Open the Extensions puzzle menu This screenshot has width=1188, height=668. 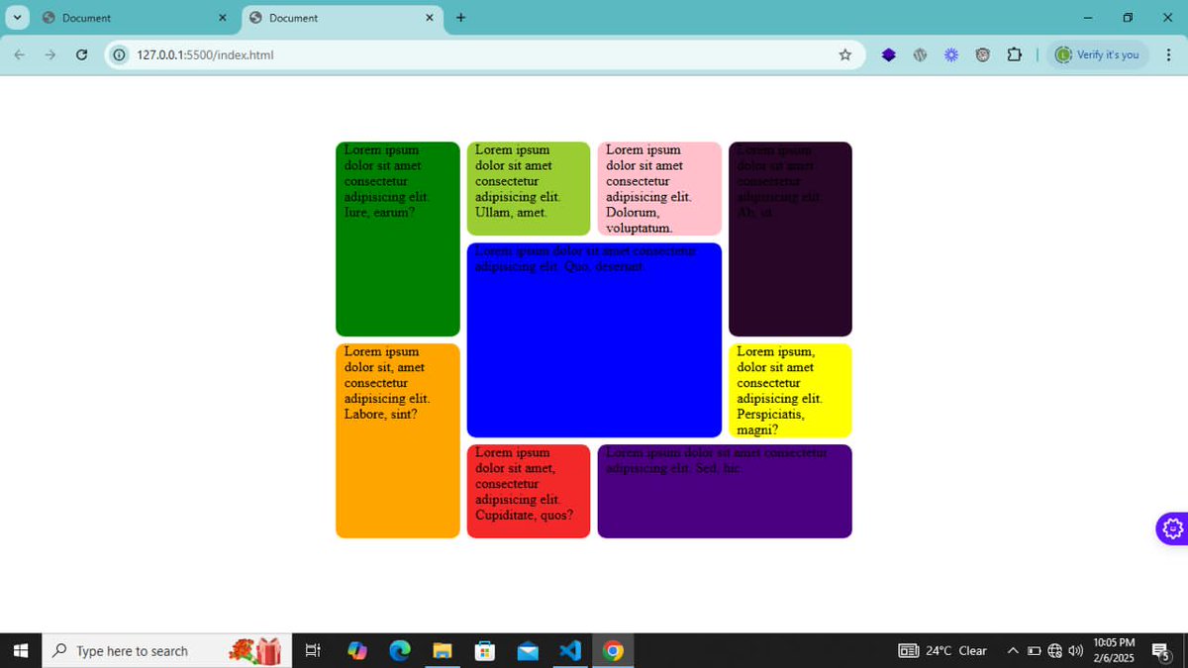pos(1014,55)
